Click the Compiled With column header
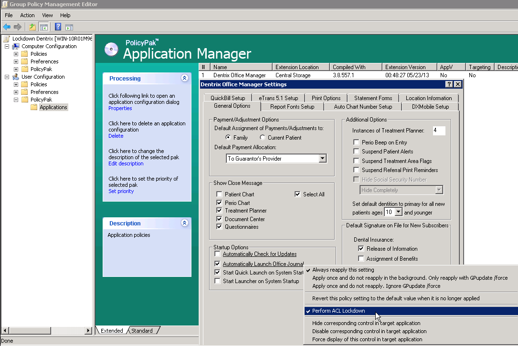518x346 pixels. click(x=356, y=67)
